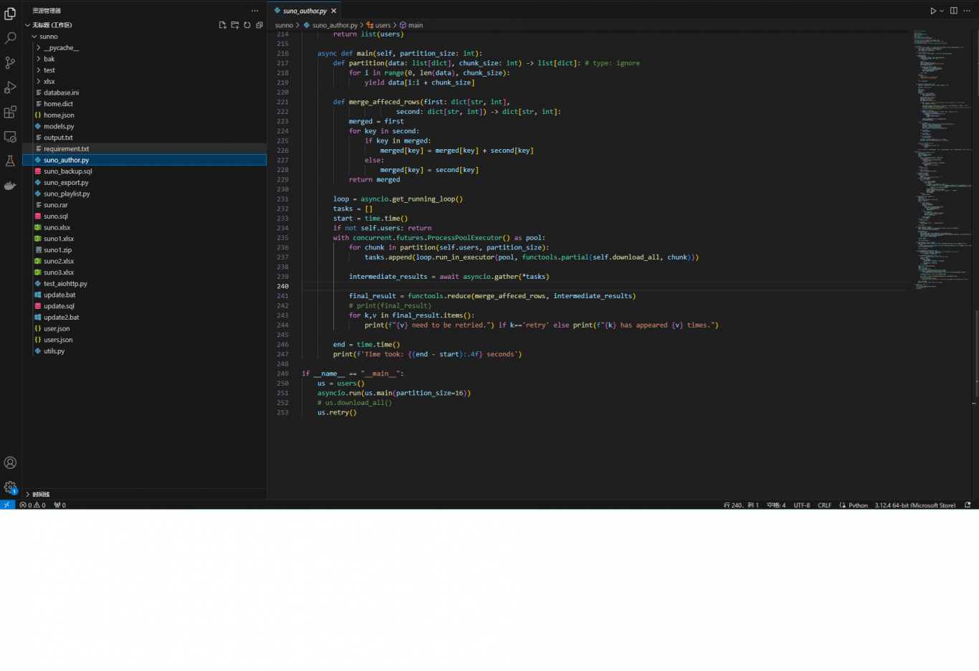Click the New Folder icon in Explorer
Screen dimensions: 979x671
pos(235,25)
